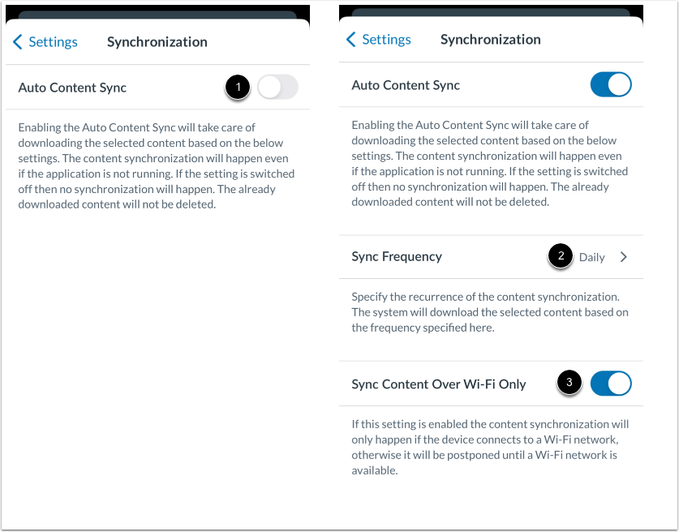Open Settings from the right panel header
679x532 pixels.
tap(387, 39)
